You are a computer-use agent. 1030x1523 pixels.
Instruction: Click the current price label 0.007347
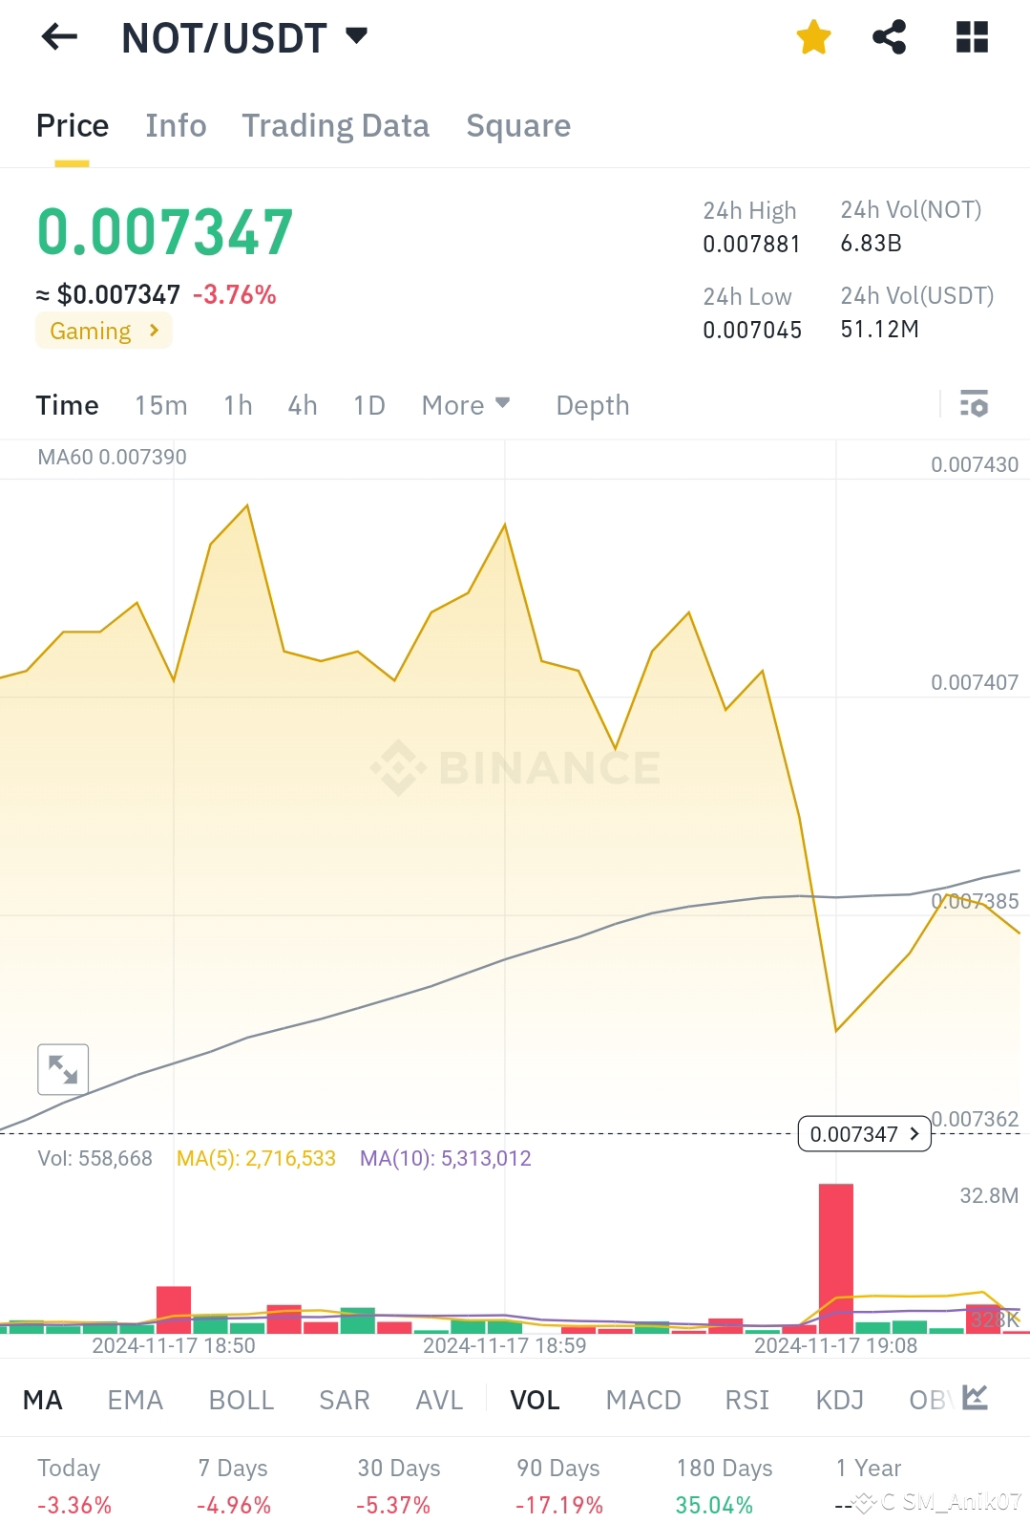point(864,1134)
